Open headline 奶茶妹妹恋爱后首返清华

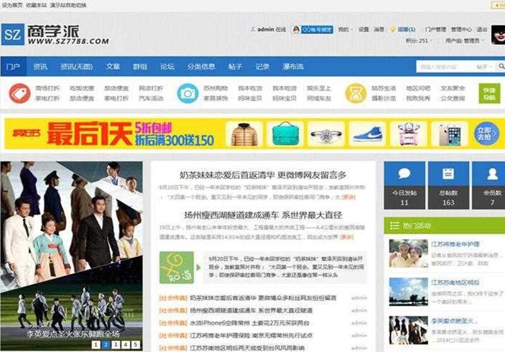[262, 175]
